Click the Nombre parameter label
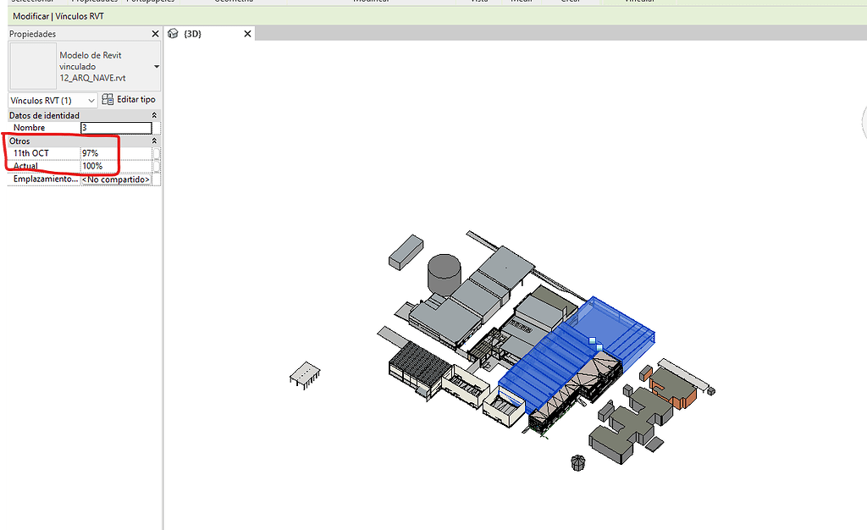The width and height of the screenshot is (867, 530). [x=29, y=128]
